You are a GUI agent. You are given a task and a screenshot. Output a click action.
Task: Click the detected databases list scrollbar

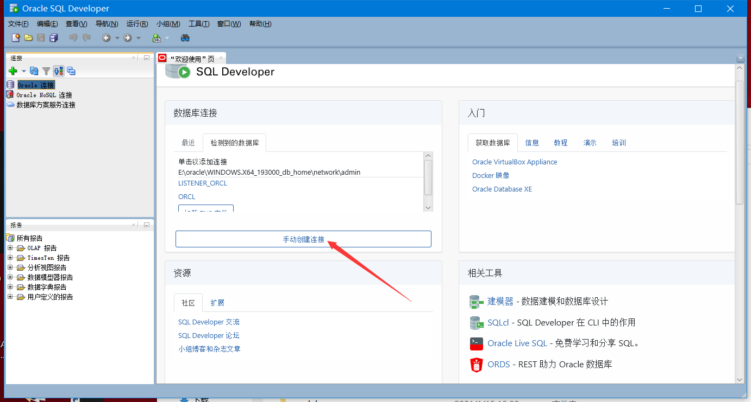(428, 177)
